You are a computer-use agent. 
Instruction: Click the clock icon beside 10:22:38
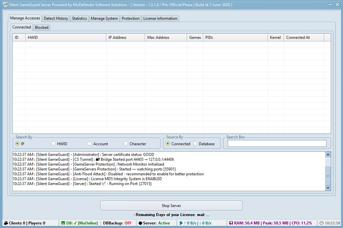[x=322, y=223]
